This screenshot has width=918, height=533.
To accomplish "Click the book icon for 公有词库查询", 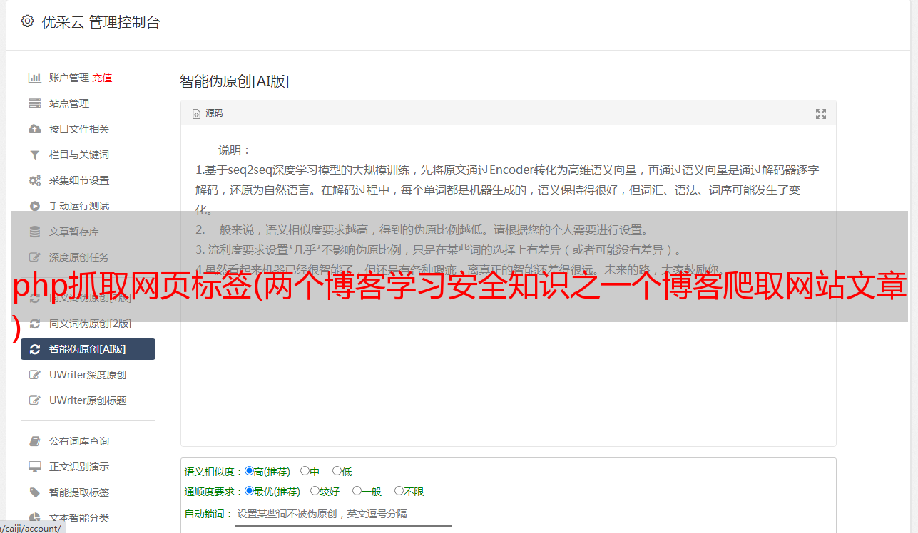I will 34,441.
